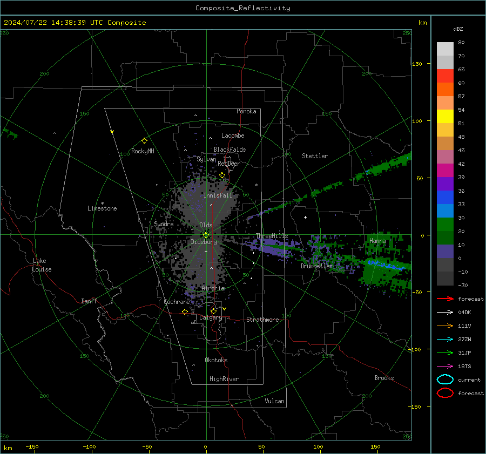486x454 pixels.
Task: Click the RedDeer city label
Action: click(x=229, y=164)
